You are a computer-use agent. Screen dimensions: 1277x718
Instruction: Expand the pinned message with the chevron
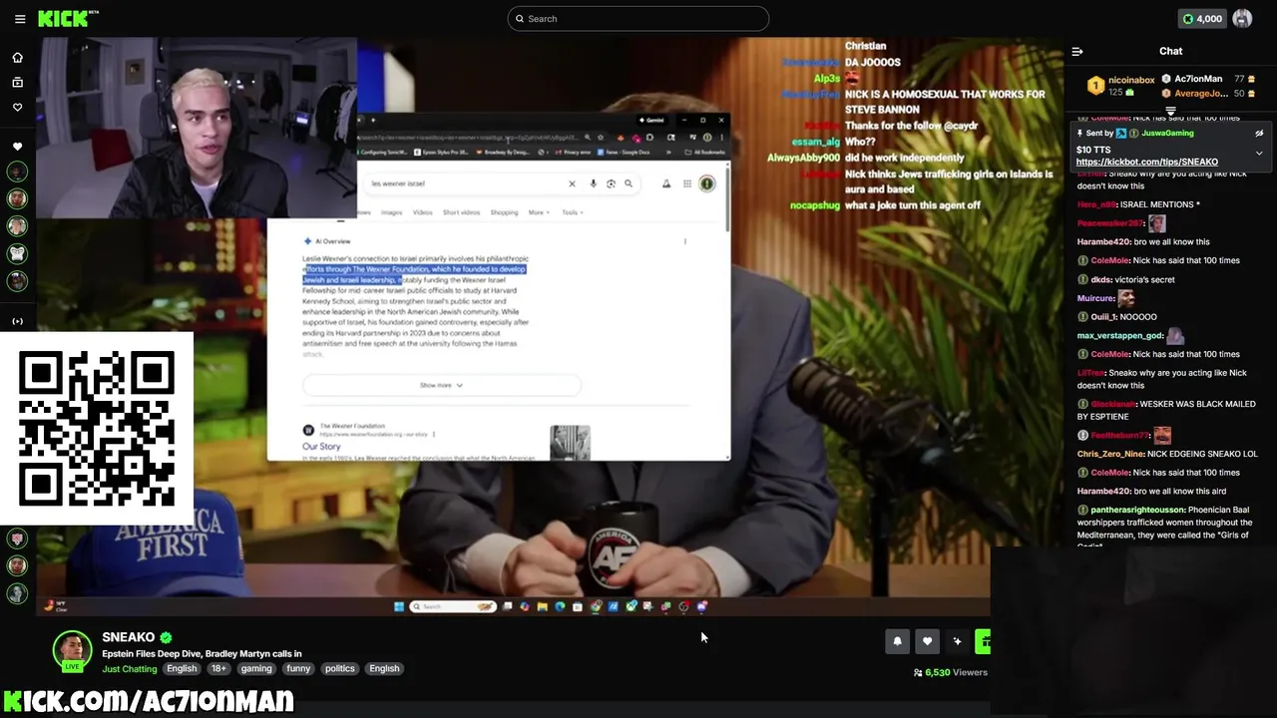pos(1259,154)
